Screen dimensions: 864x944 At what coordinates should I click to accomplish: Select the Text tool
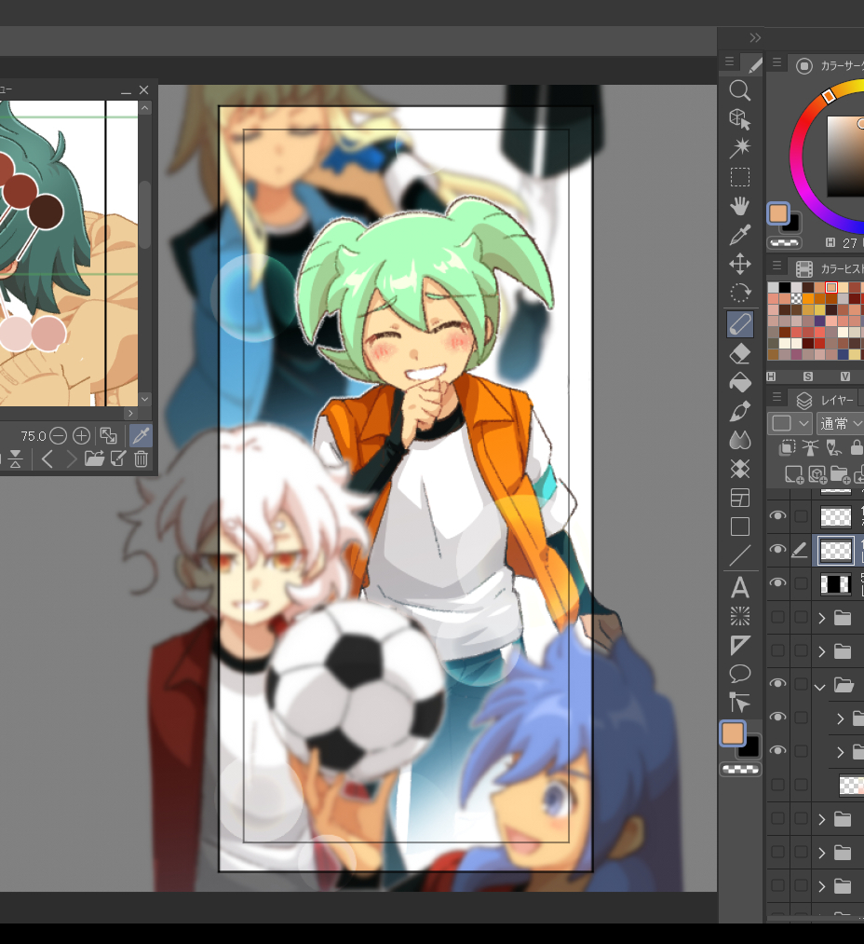coord(739,588)
